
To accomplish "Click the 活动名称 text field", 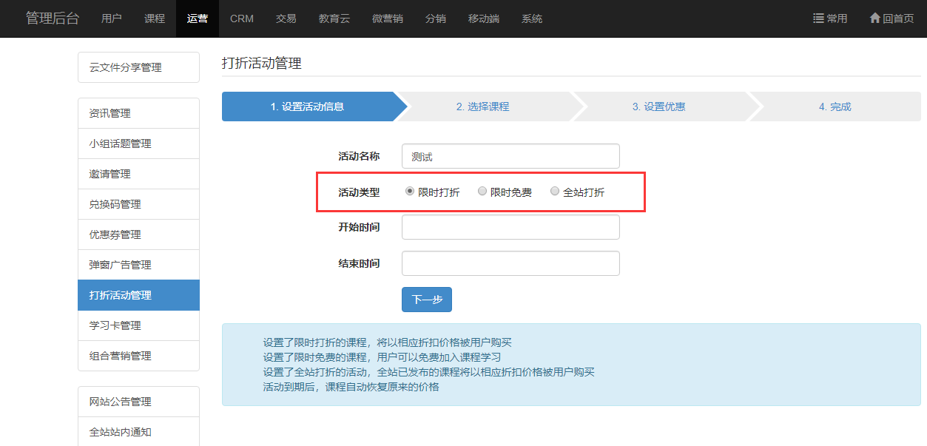I will 510,156.
